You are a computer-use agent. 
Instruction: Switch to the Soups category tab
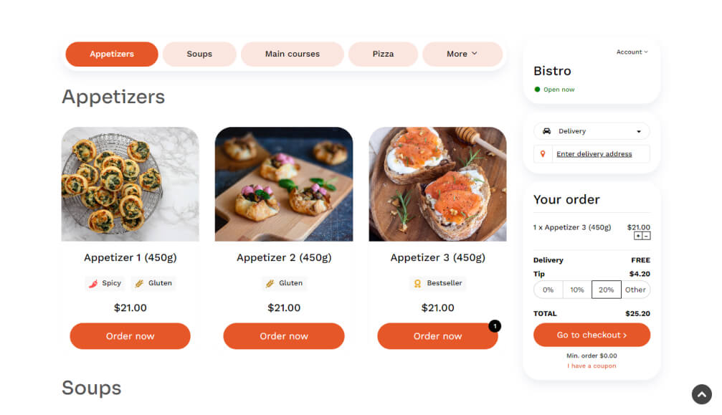pos(199,54)
